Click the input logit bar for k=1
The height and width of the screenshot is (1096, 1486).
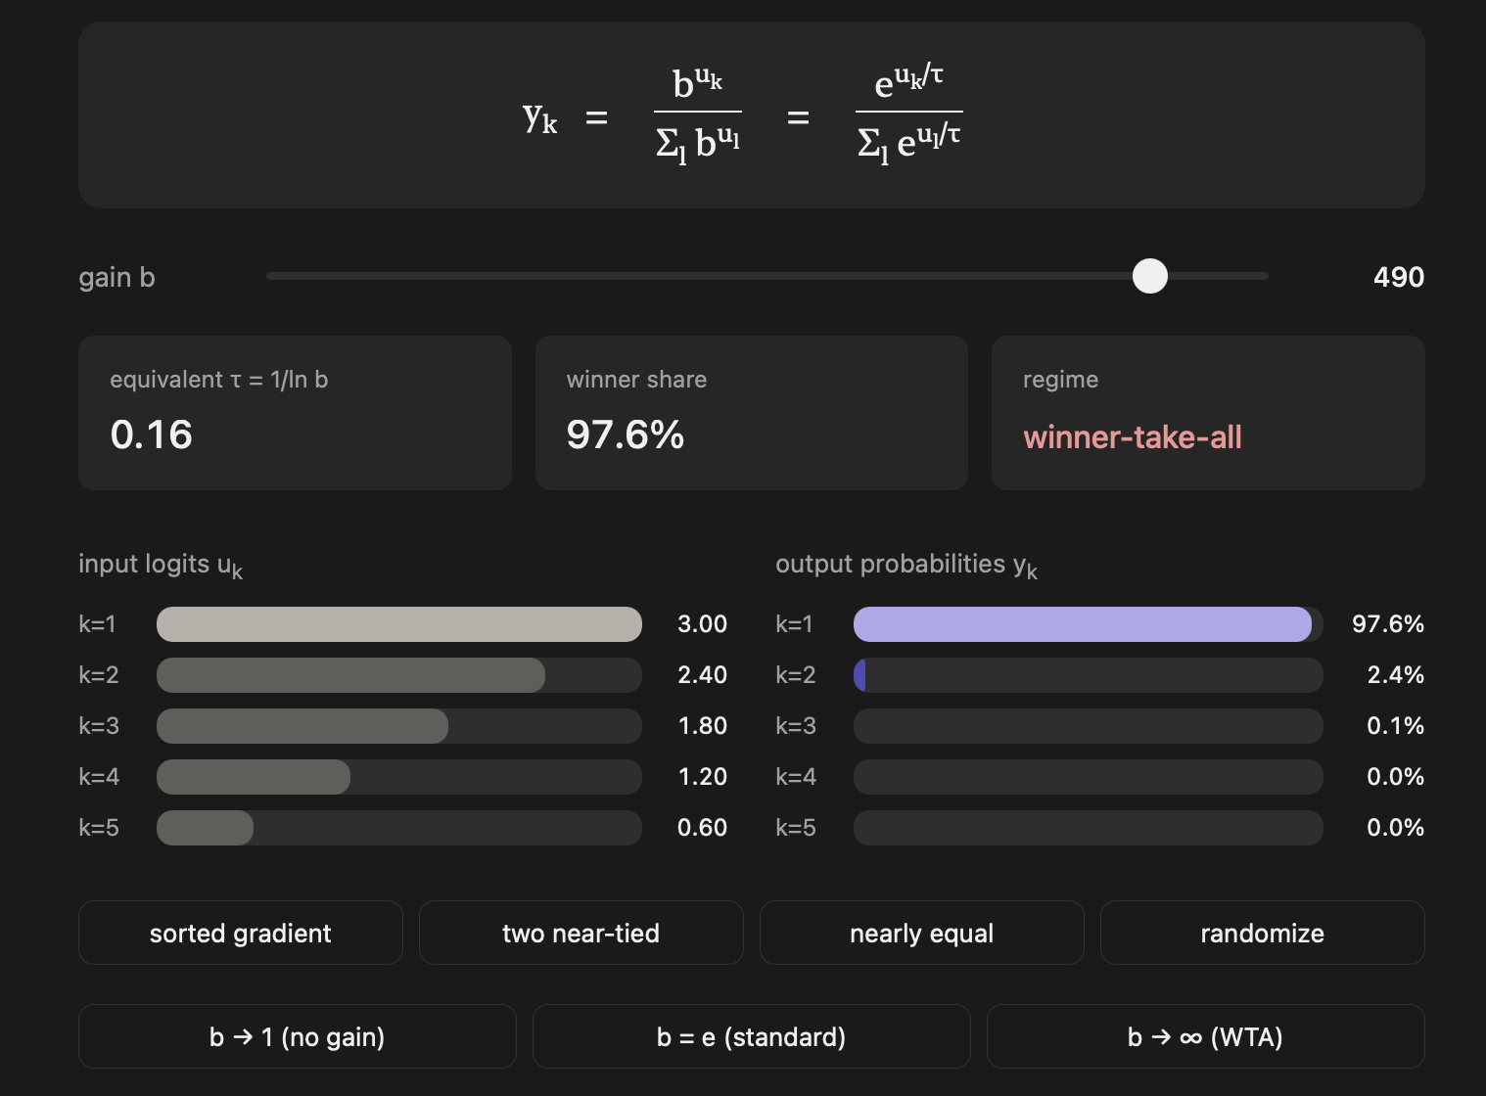(x=397, y=623)
